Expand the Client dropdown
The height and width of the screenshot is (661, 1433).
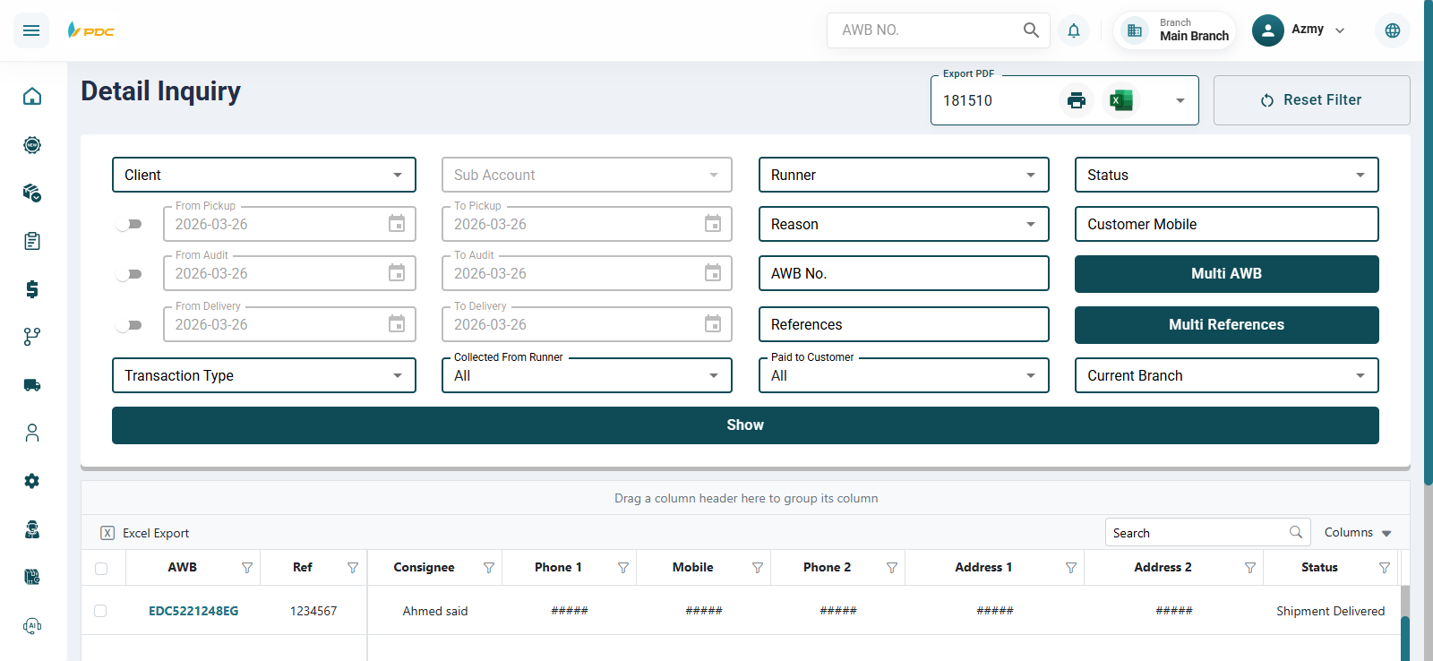[x=263, y=175]
